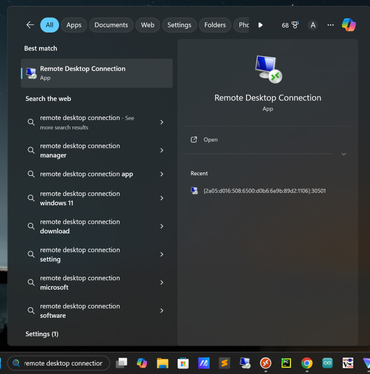Launch Google Chrome from the taskbar
This screenshot has width=370, height=374.
307,363
